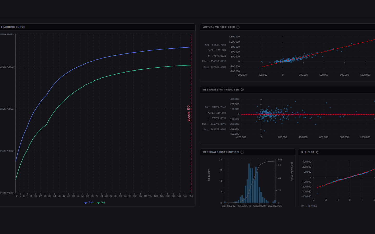Toggle the Val series in legend
The image size is (375, 234).
[101, 203]
